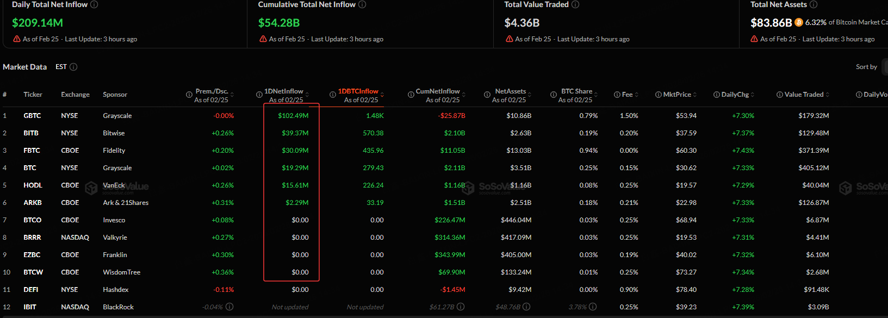Open the GBTC ticker row
Screen dimensions: 888x318
point(32,116)
